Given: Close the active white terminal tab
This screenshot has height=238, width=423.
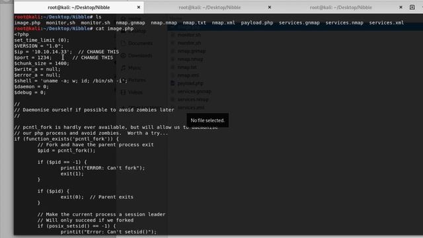Looking at the screenshot, I should [x=139, y=7].
